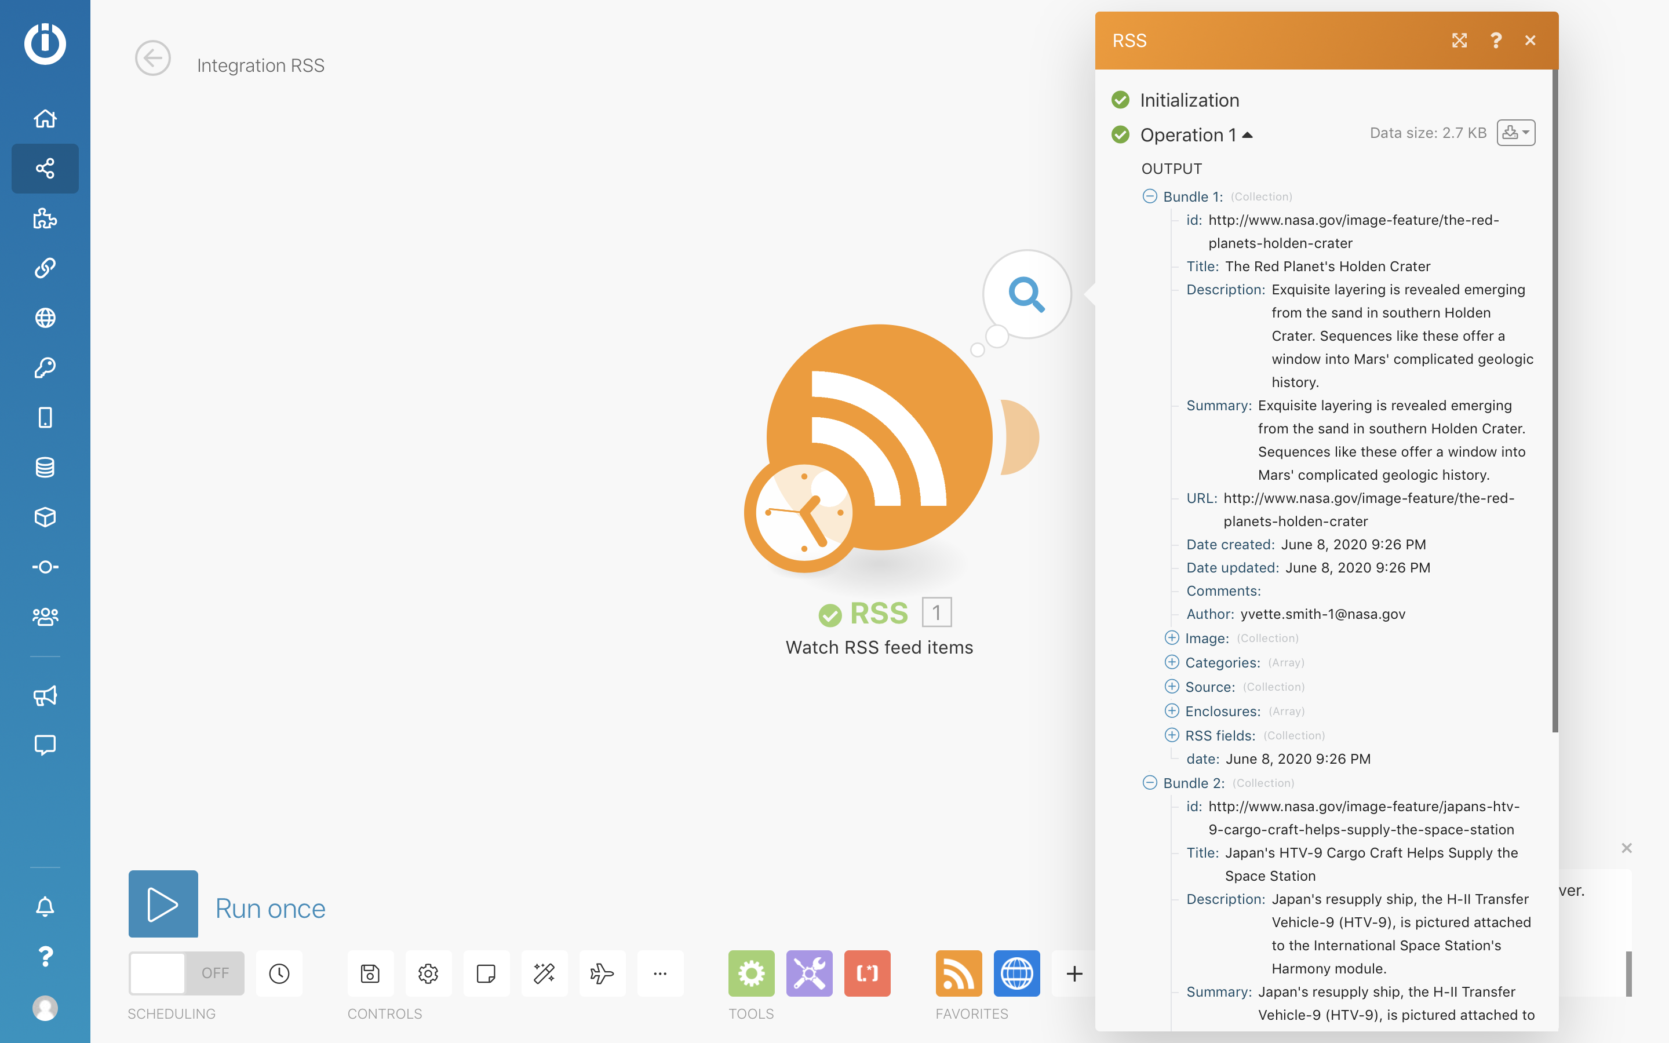
Task: Toggle the scheduling ON/OFF switch
Action: (186, 973)
